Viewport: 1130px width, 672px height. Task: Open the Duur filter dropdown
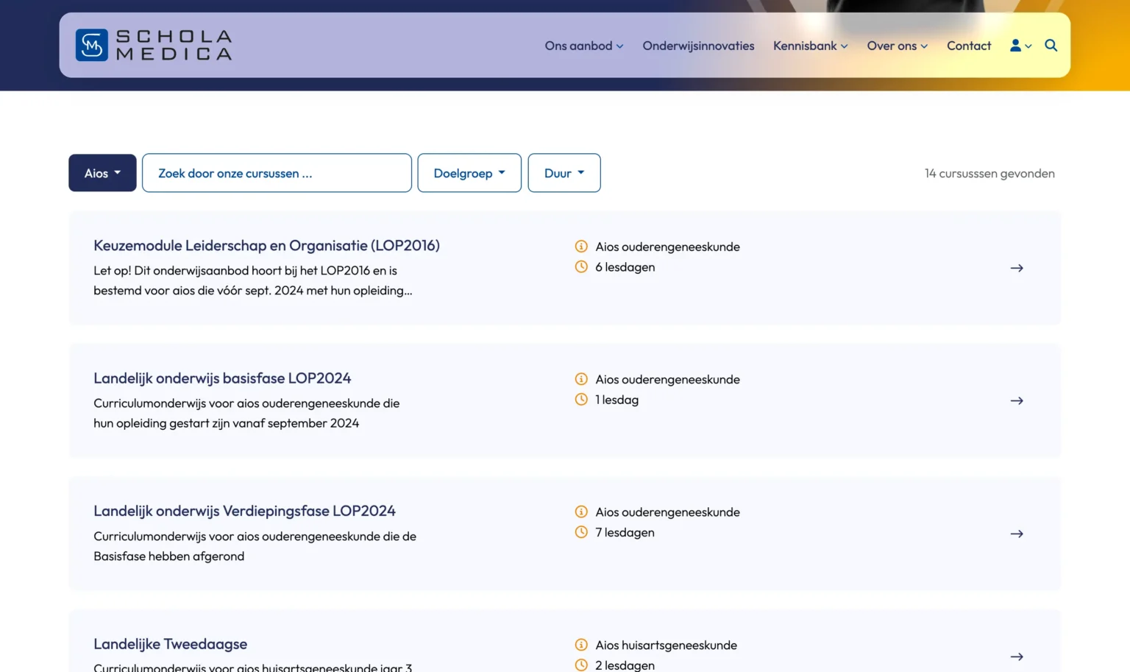point(564,173)
